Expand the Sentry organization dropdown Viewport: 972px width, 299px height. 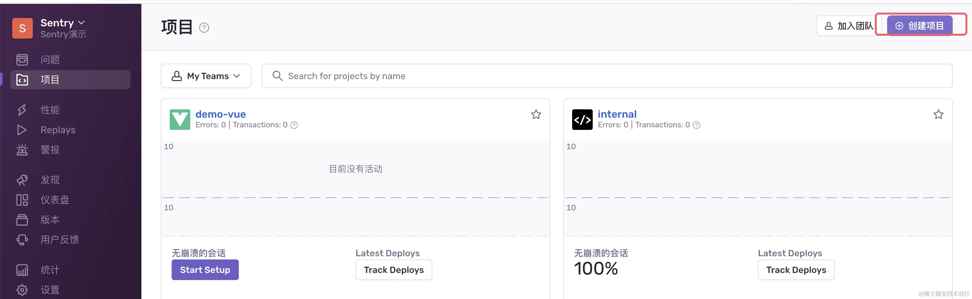63,23
